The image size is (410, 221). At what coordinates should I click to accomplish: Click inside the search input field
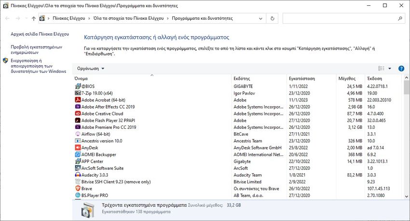point(340,18)
